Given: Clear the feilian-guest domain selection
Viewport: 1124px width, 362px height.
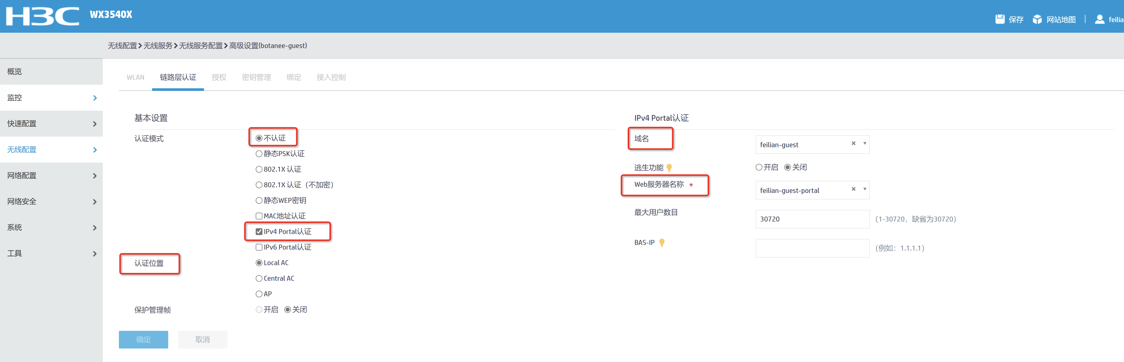Looking at the screenshot, I should click(x=853, y=143).
